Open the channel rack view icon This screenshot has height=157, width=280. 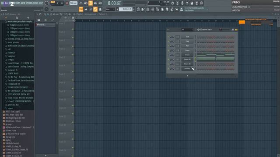tap(148, 9)
